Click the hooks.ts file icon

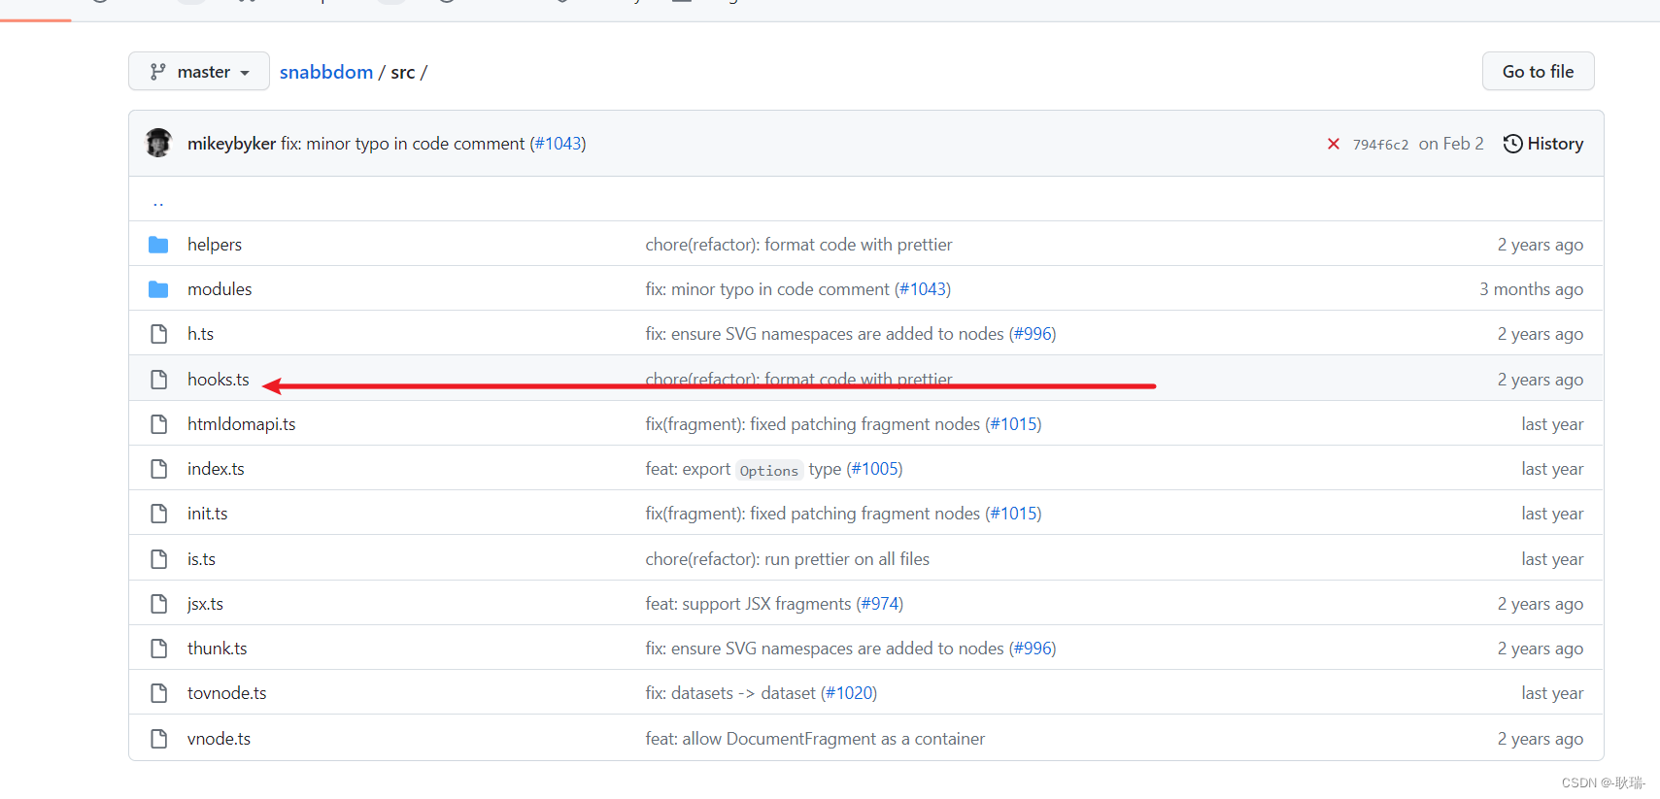pyautogui.click(x=159, y=380)
